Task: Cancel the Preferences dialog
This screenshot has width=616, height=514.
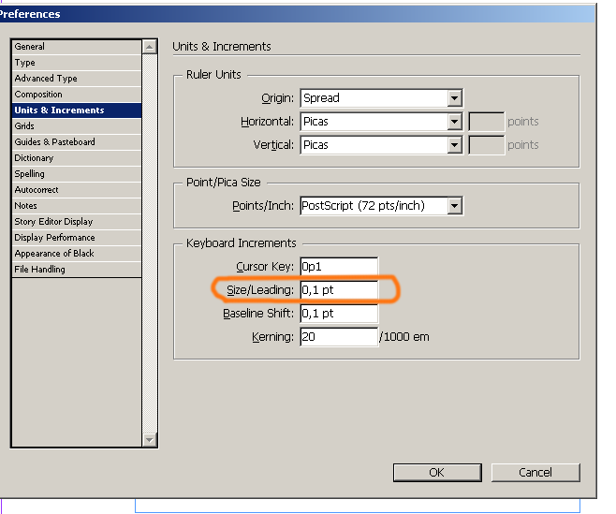Action: click(535, 473)
